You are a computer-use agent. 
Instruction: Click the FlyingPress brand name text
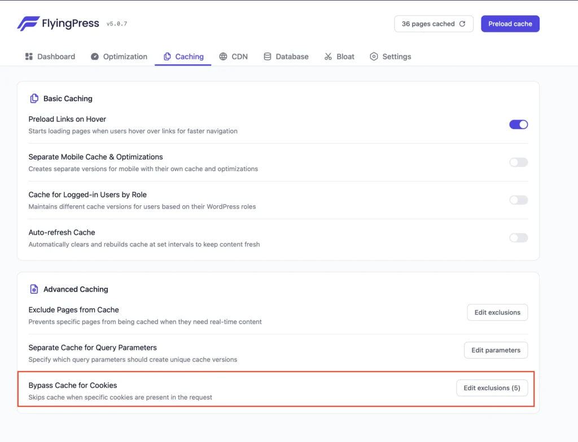click(x=71, y=24)
